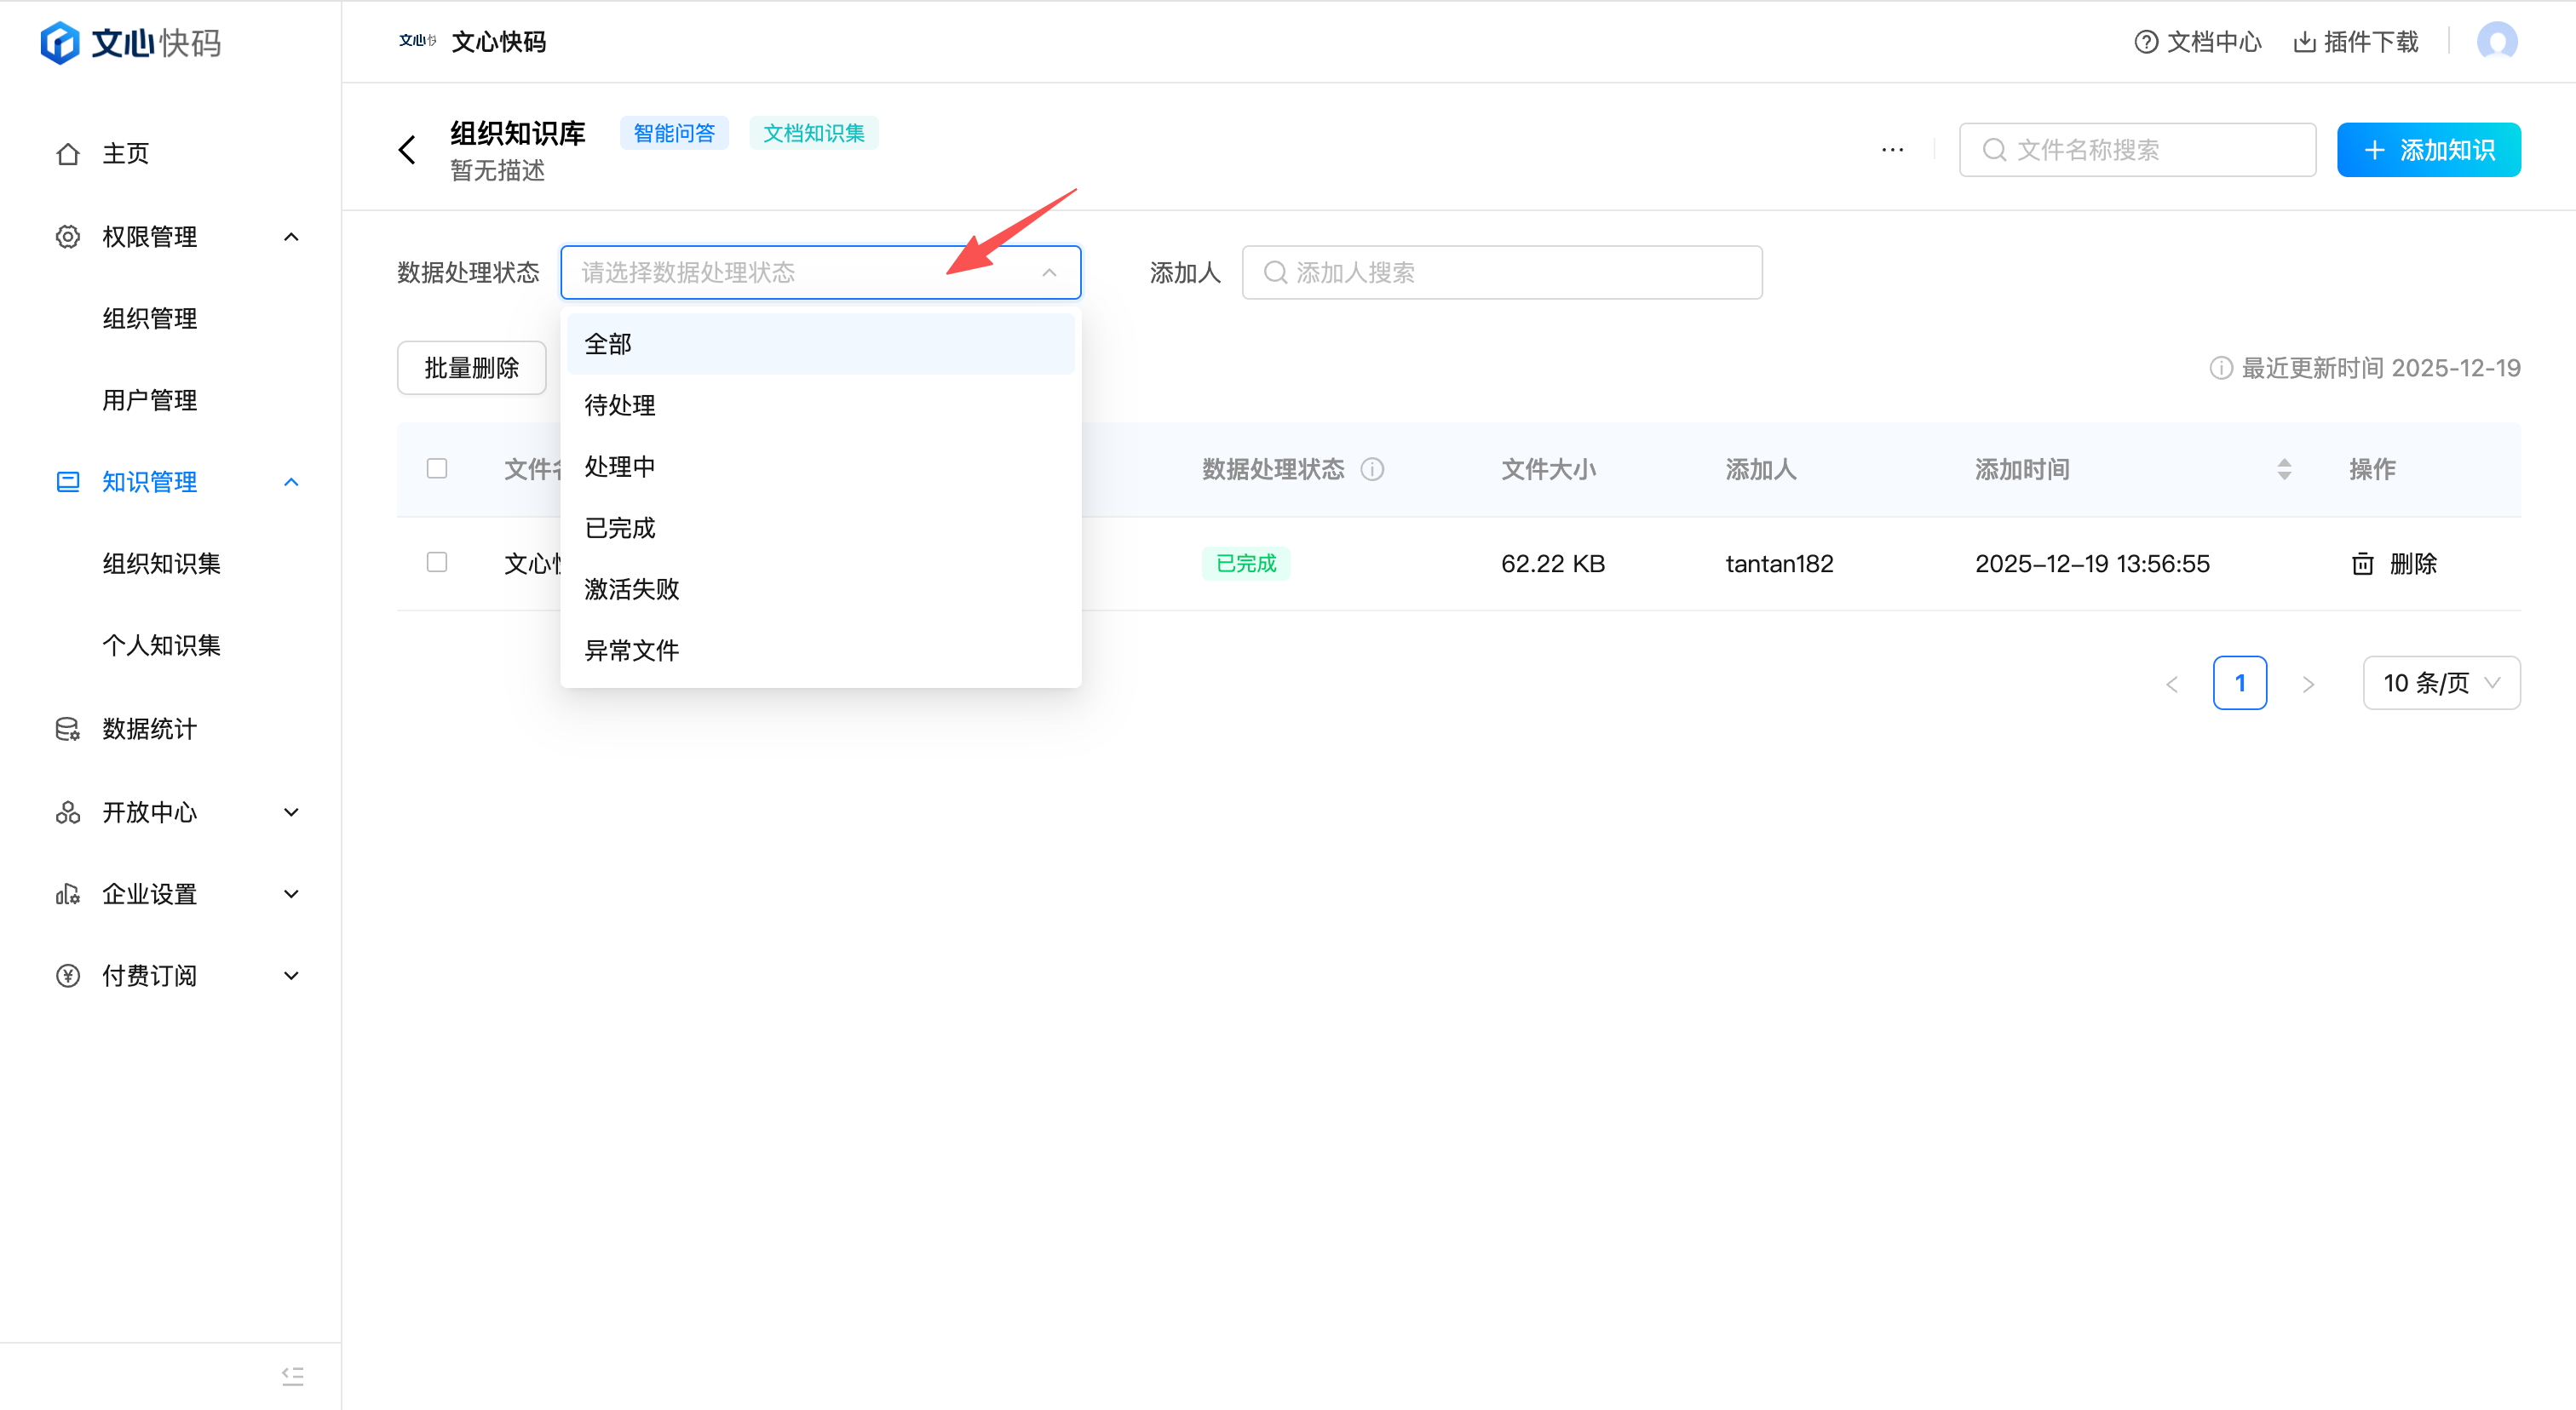Open 个人知识集 in the sidebar
Viewport: 2576px width, 1410px height.
pos(161,645)
